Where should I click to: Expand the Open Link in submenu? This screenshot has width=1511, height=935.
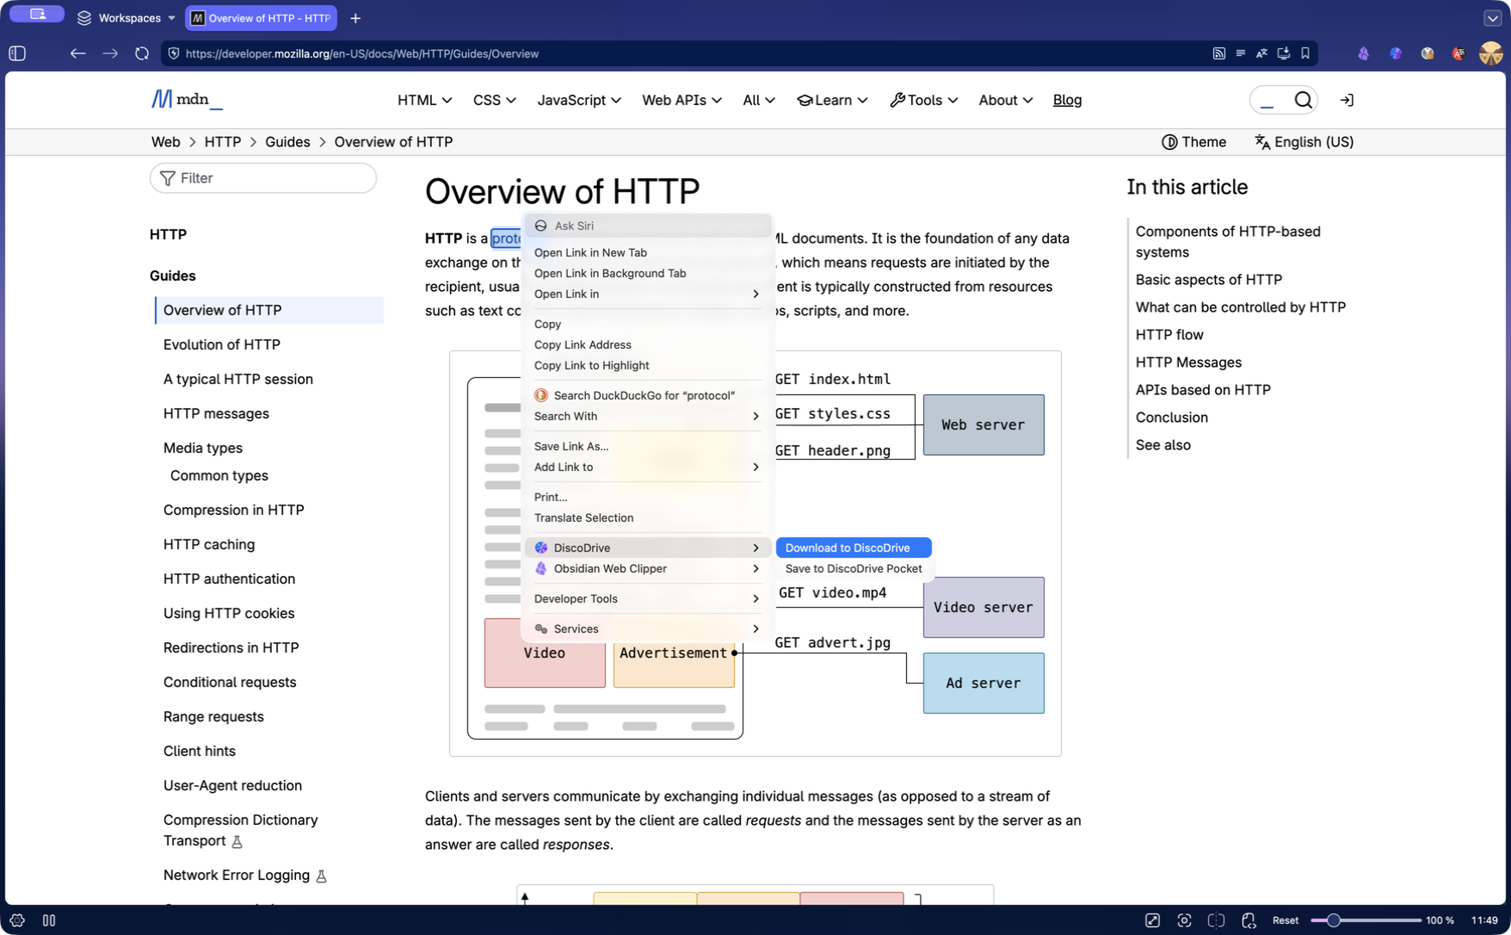[646, 294]
